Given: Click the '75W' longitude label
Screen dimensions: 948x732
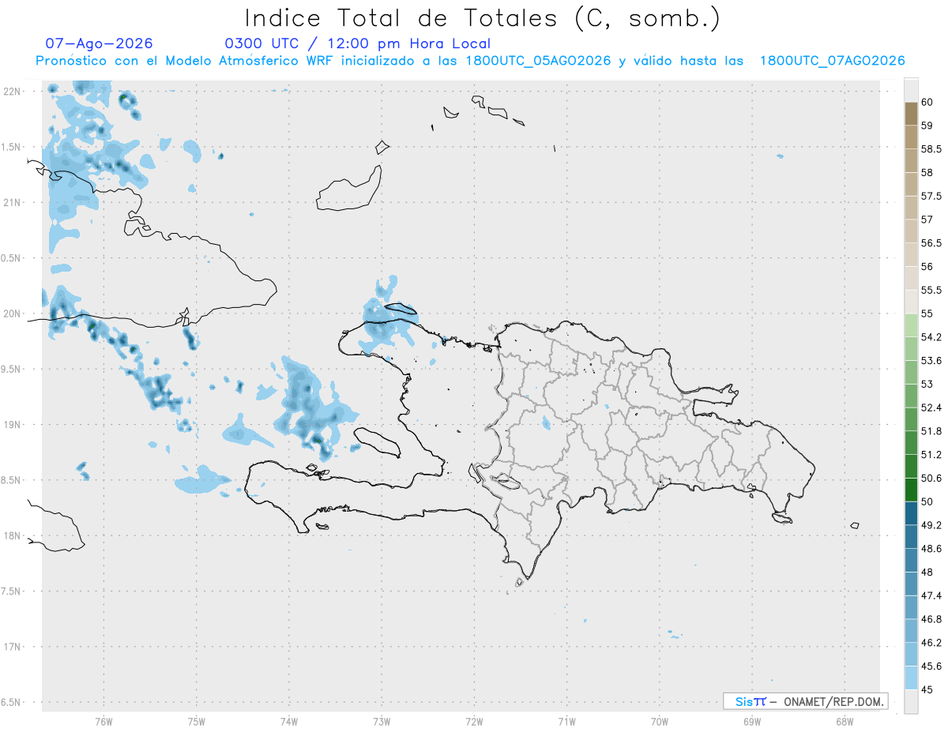Looking at the screenshot, I should (x=196, y=721).
